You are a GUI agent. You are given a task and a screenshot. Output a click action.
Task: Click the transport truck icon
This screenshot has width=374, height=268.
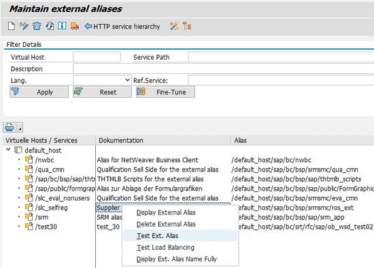[75, 26]
